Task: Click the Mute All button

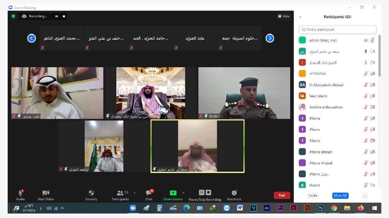Action: tap(340, 196)
